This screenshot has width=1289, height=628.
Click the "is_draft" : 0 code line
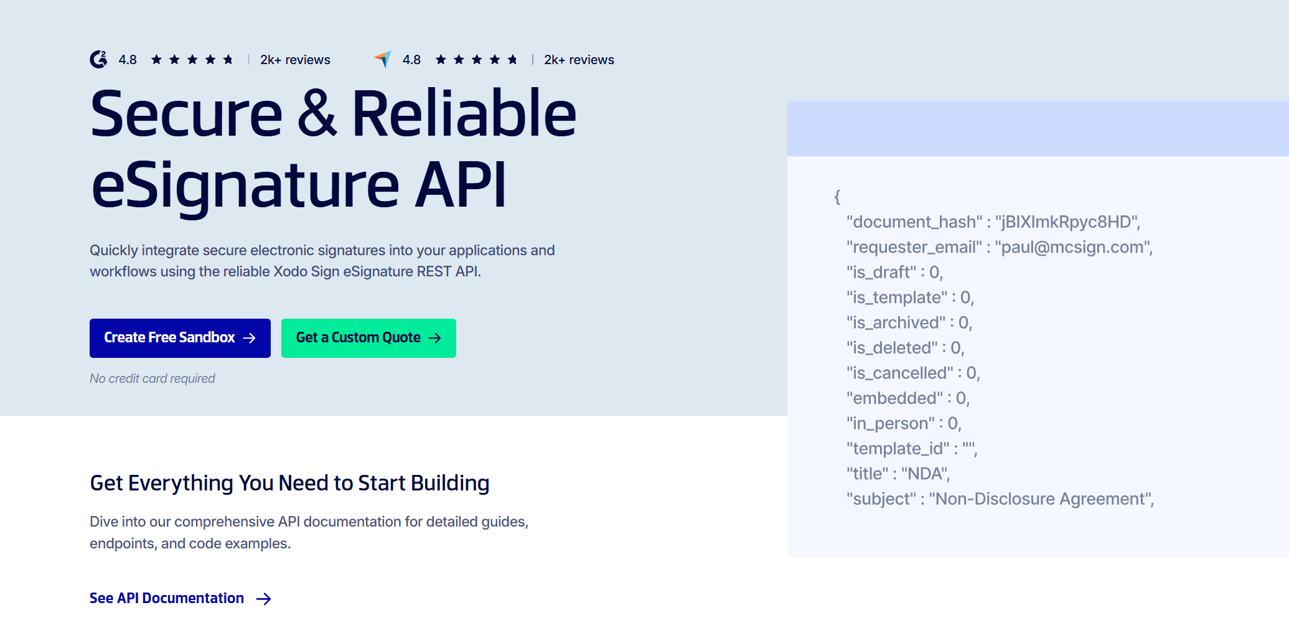(x=895, y=273)
